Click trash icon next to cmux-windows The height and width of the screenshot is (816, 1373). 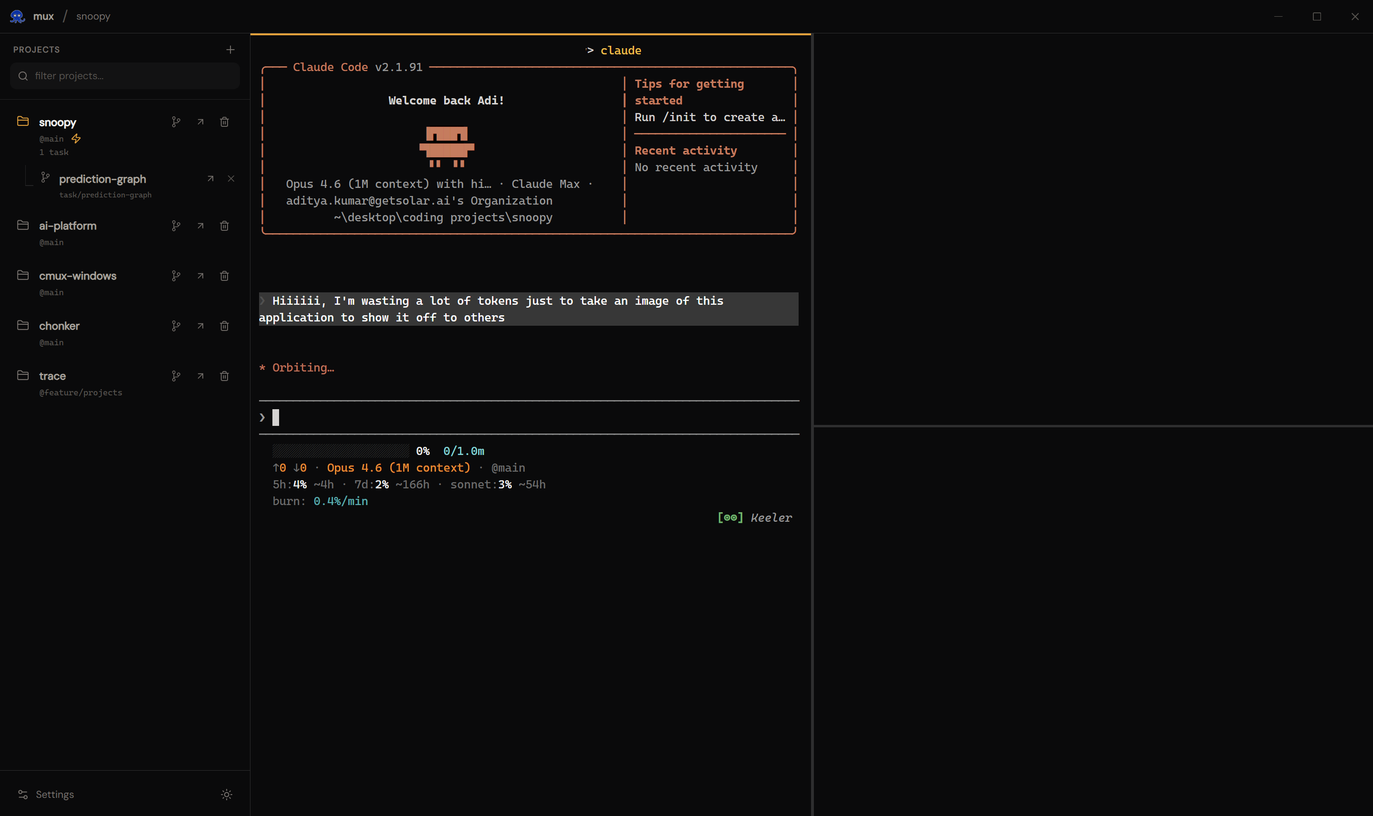[x=224, y=276]
